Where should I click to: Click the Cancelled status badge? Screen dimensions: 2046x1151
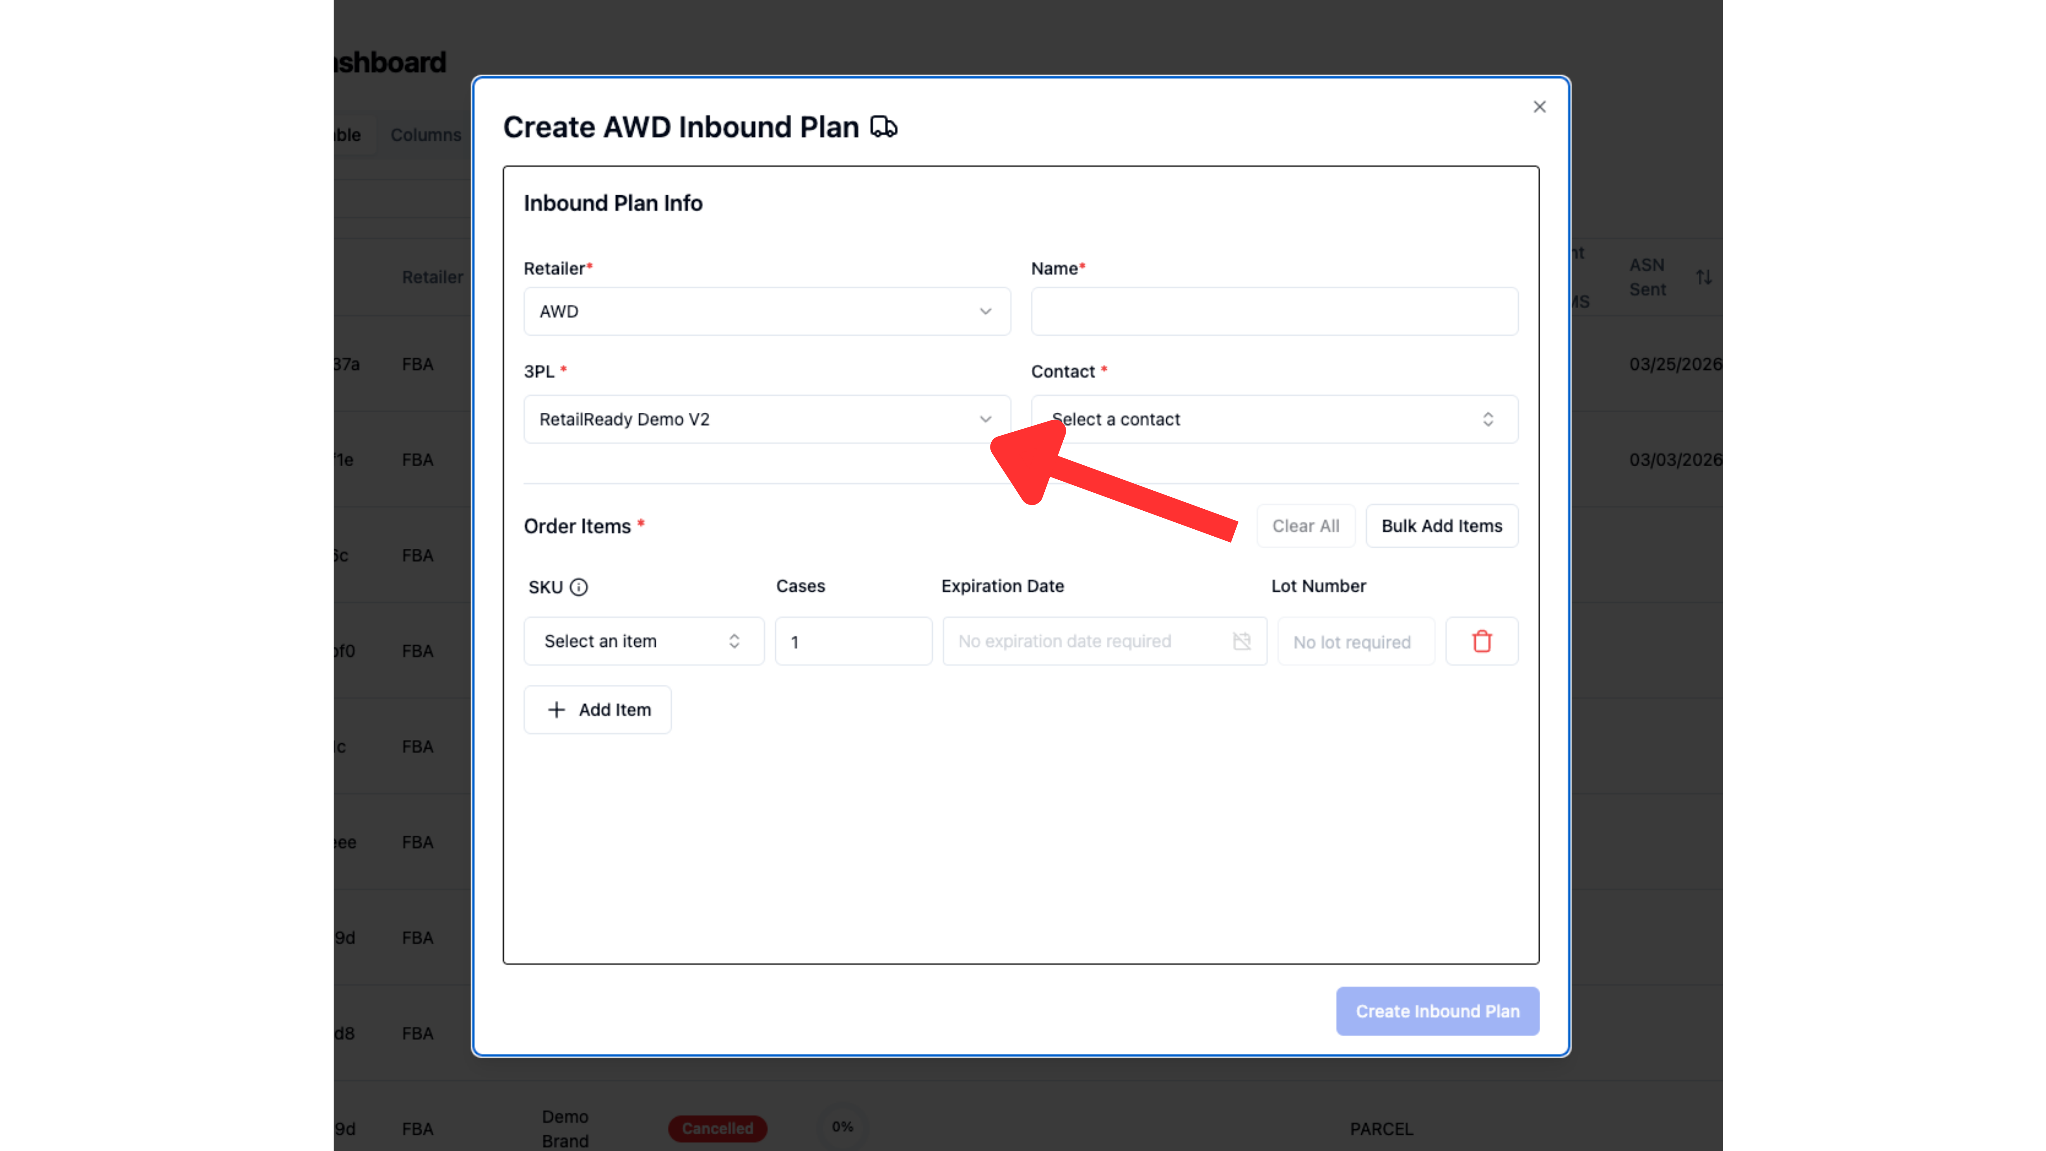pyautogui.click(x=717, y=1128)
